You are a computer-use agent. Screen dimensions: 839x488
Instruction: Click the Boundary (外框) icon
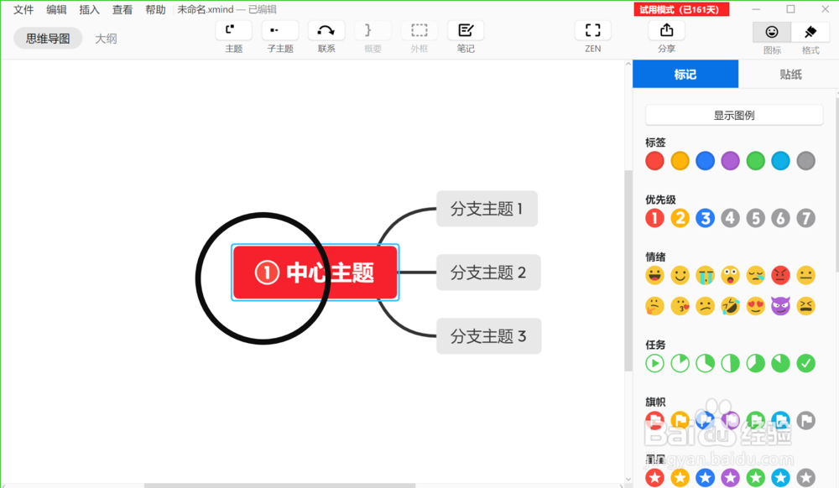click(x=419, y=30)
